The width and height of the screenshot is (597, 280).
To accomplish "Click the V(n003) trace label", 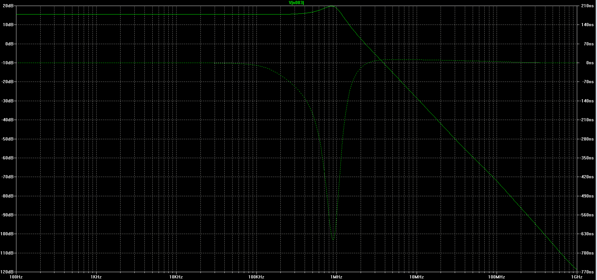I will pos(296,3).
